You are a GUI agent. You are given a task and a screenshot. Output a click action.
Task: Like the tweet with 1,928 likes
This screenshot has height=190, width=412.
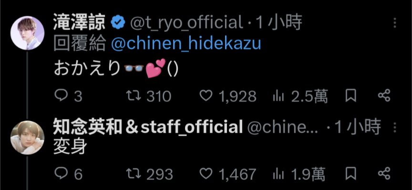pos(228,96)
